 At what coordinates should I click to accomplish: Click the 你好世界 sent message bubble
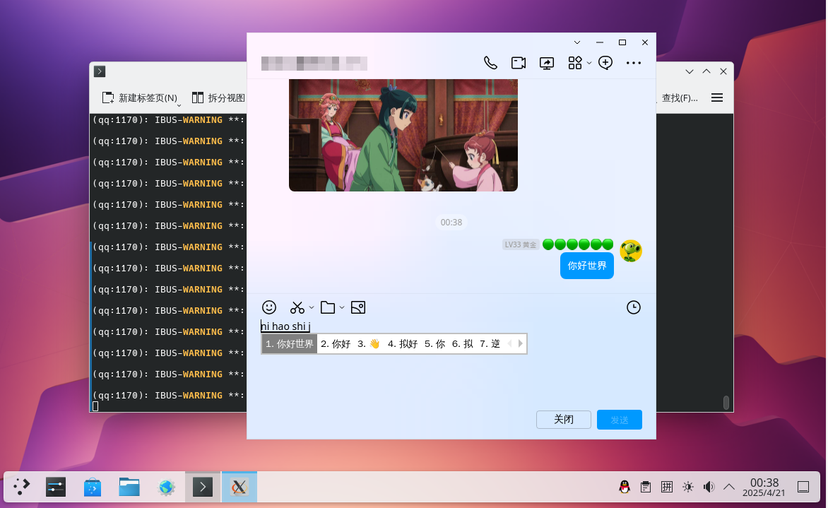point(586,266)
